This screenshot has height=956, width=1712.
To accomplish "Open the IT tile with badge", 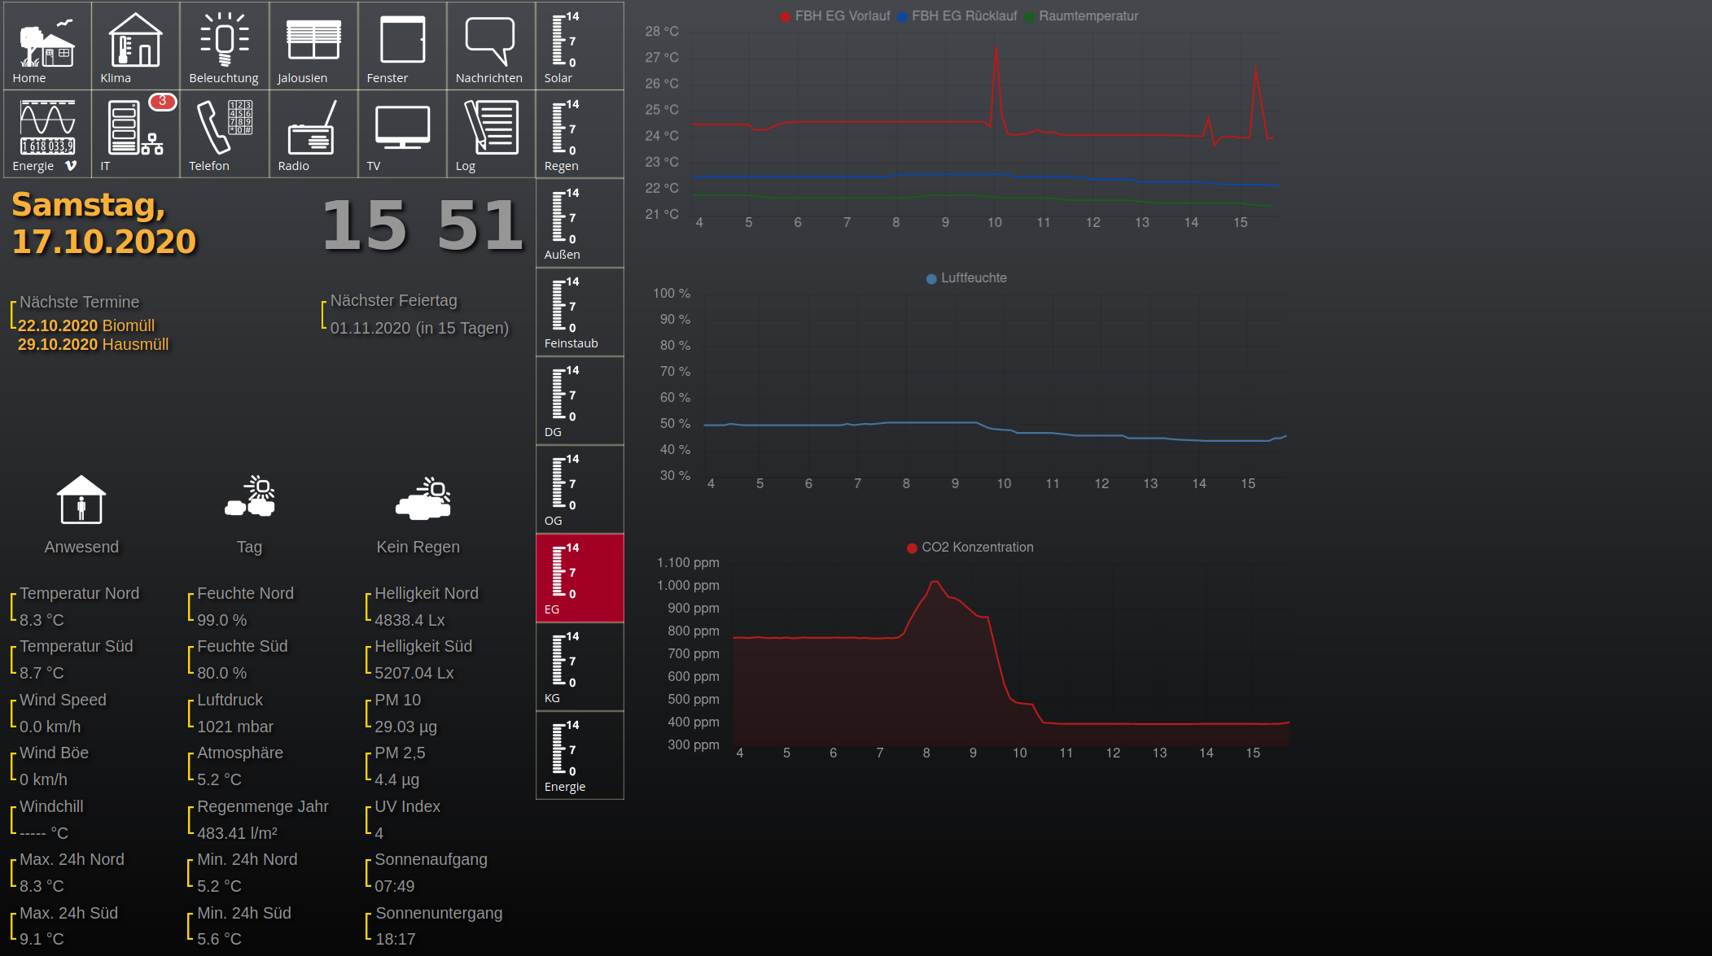I will click(135, 133).
